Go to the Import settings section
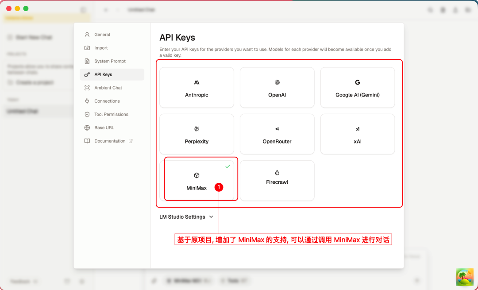Image resolution: width=478 pixels, height=290 pixels. click(x=101, y=48)
